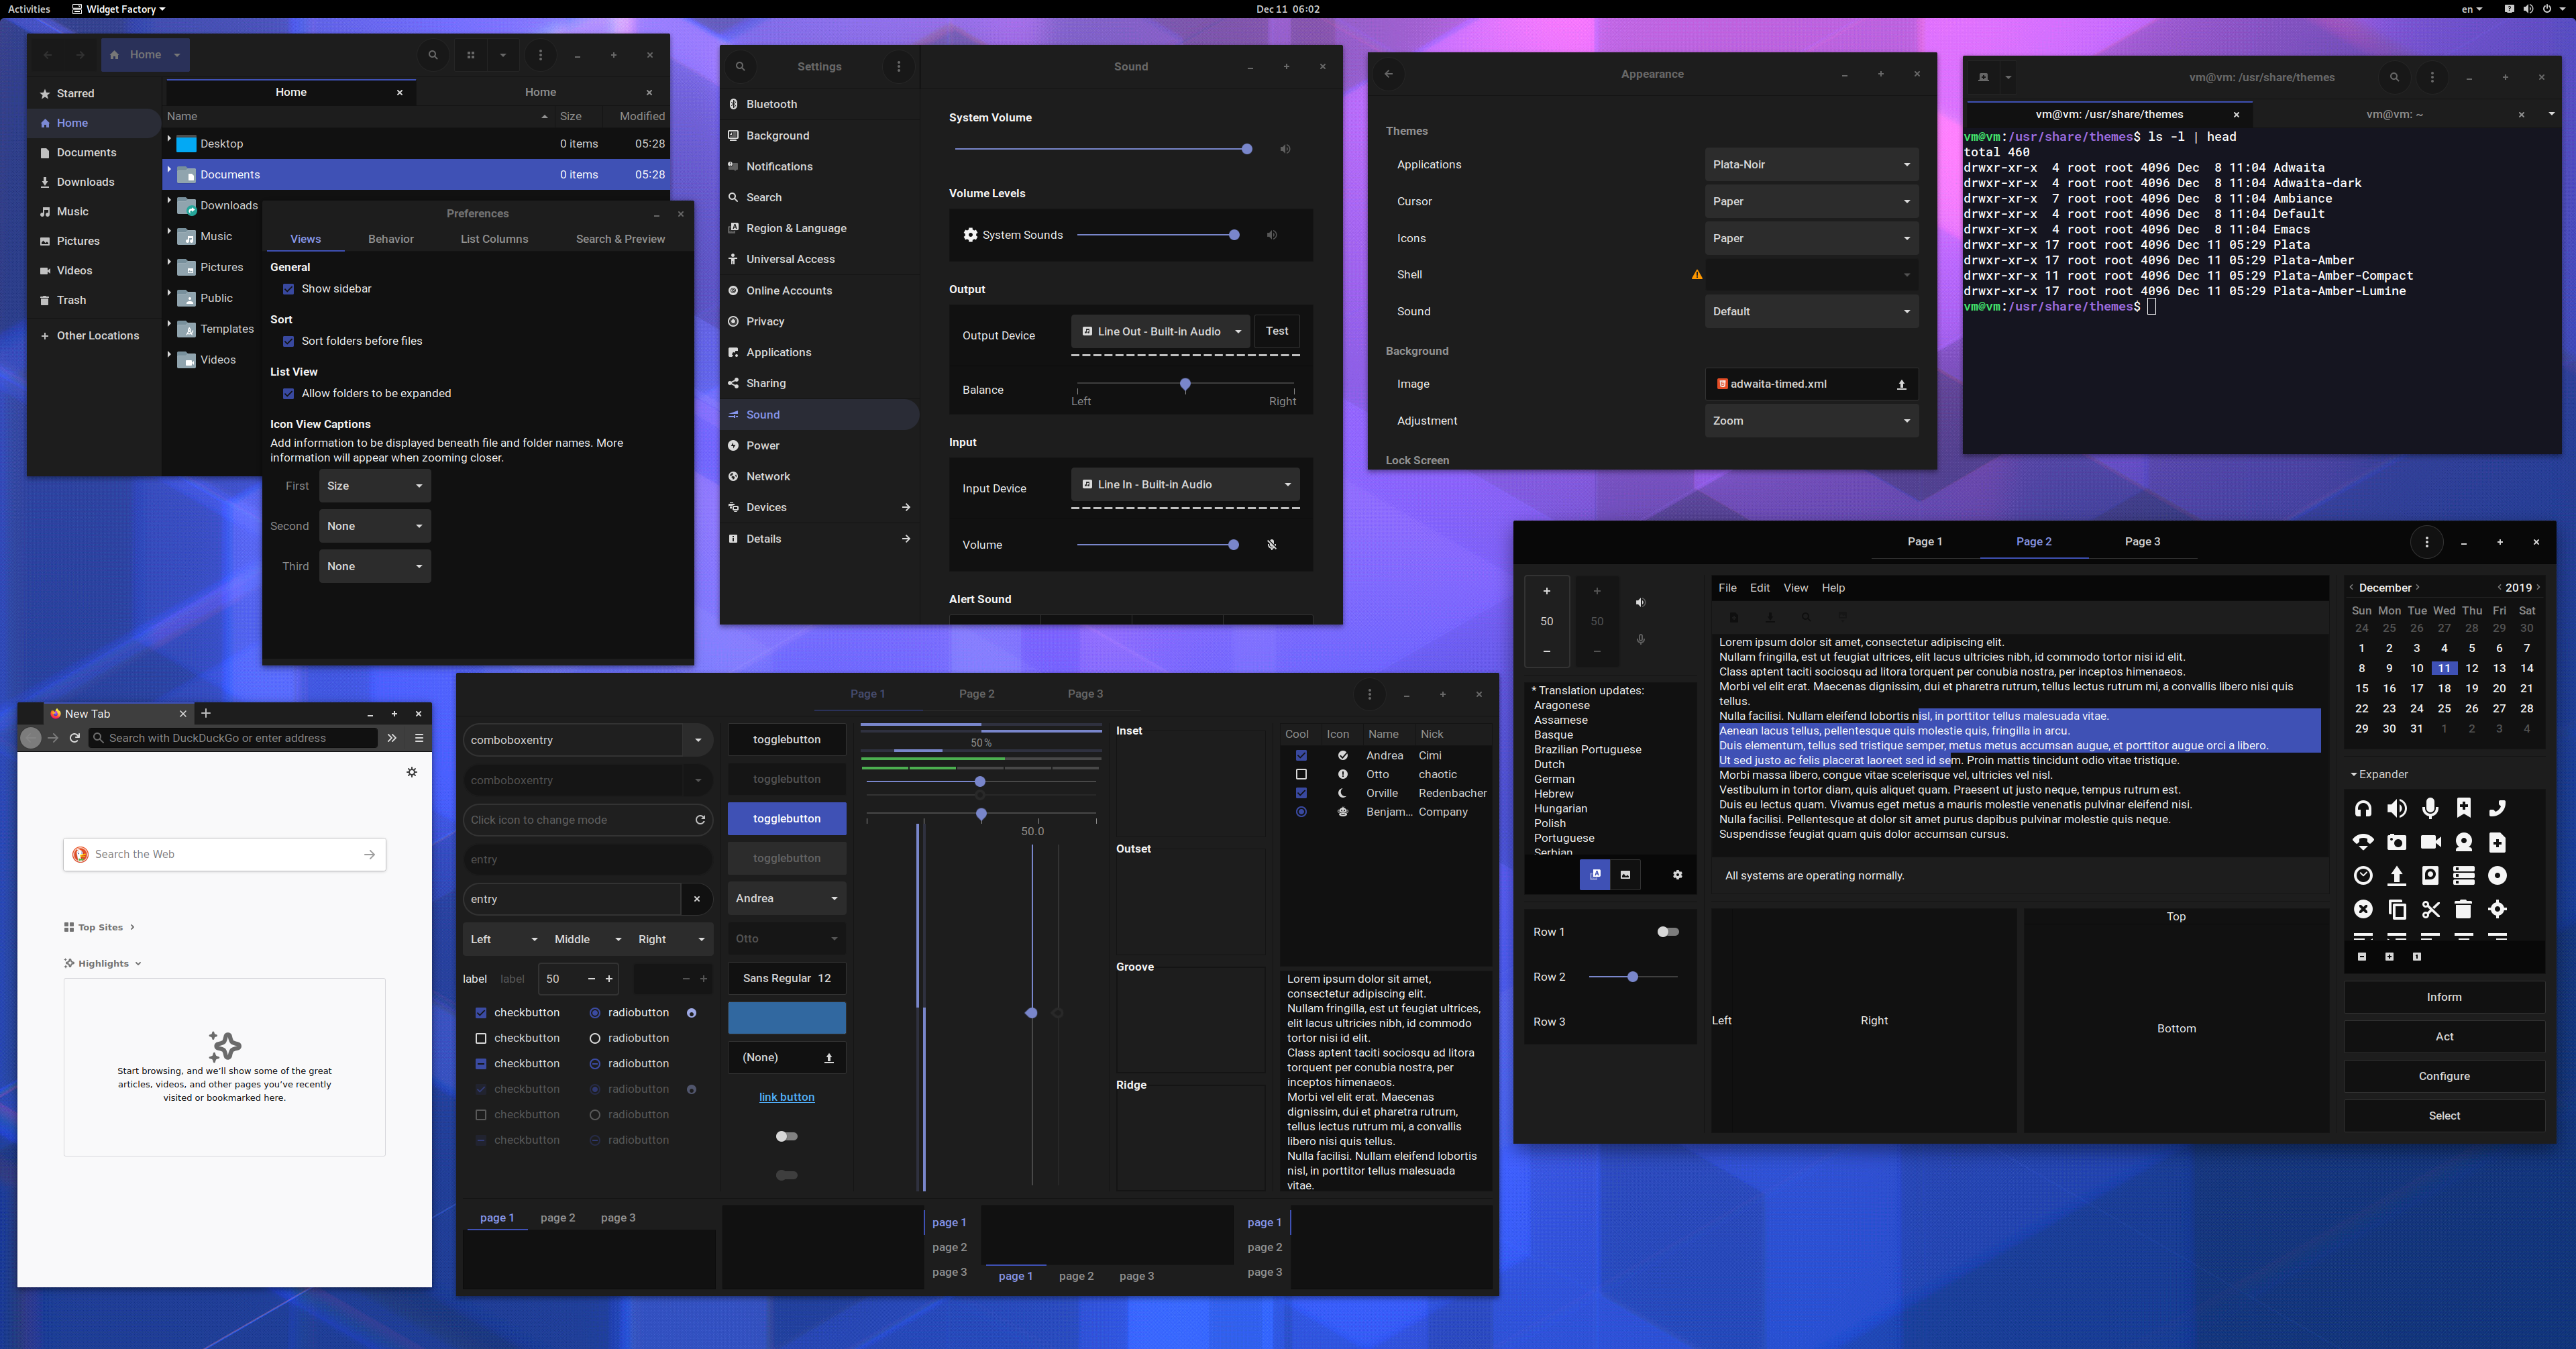The width and height of the screenshot is (2576, 1349).
Task: Click the photo camera icon in icon grid
Action: point(2397,842)
